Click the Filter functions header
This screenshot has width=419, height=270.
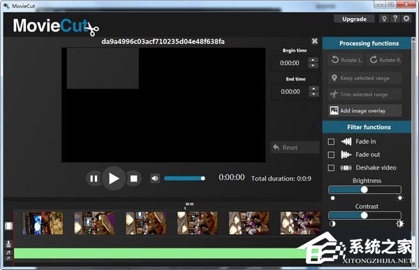(367, 127)
